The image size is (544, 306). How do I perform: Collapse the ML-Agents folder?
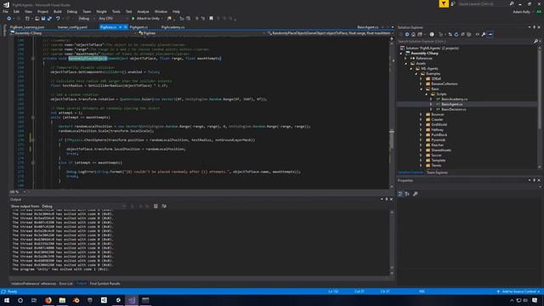411,69
